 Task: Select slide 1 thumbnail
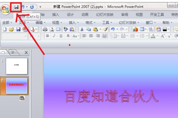17,66
